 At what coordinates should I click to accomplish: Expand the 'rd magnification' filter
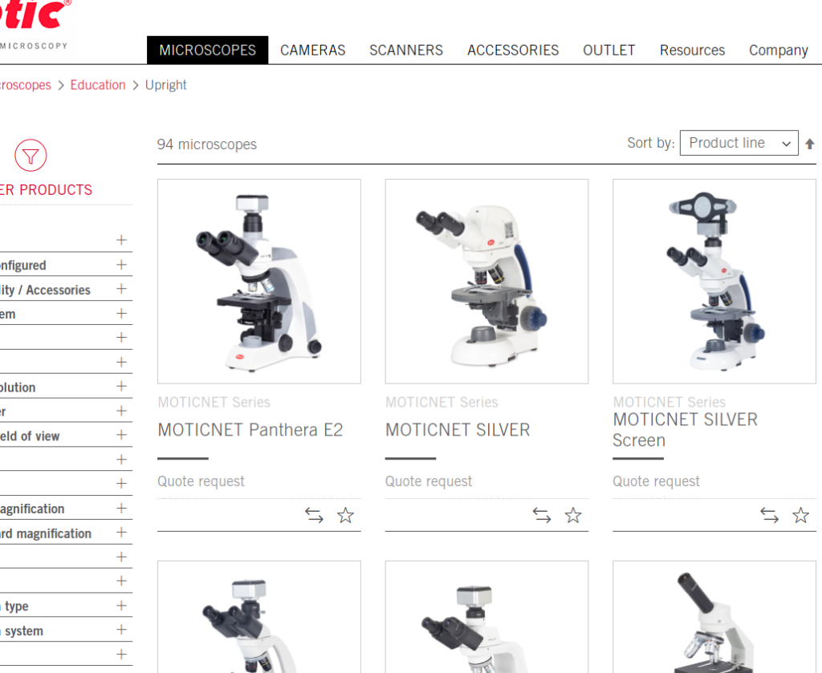66,533
